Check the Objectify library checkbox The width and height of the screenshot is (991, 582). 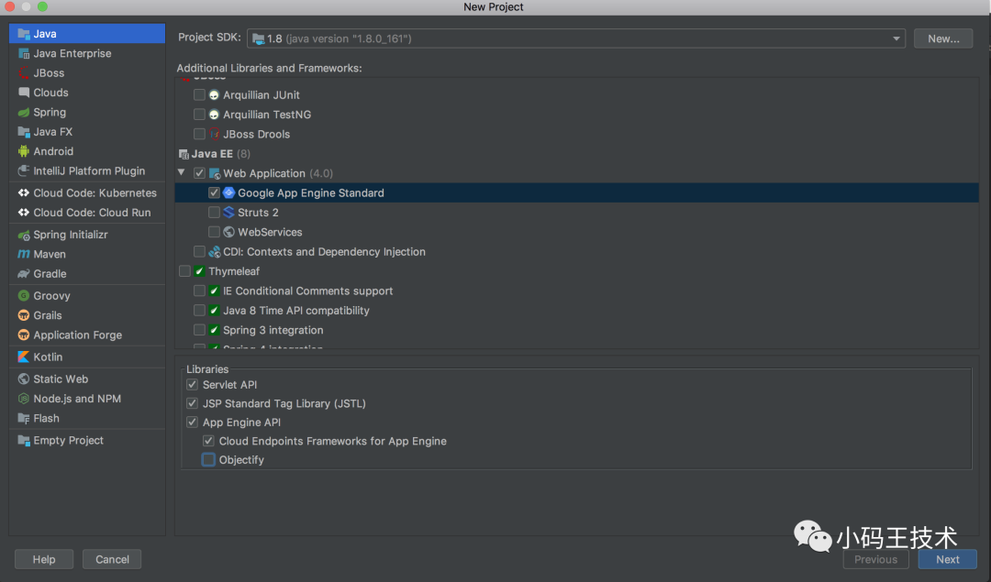[208, 459]
